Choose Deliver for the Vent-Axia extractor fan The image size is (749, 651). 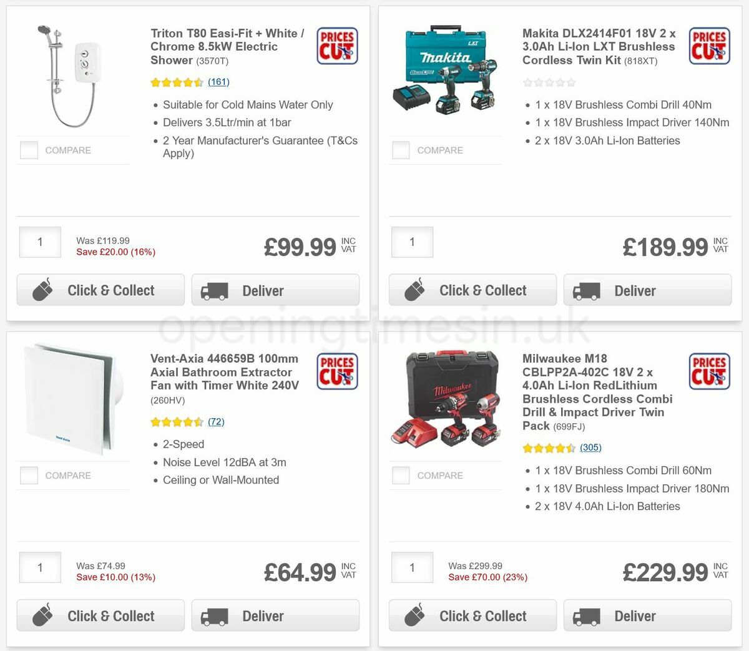pos(275,615)
